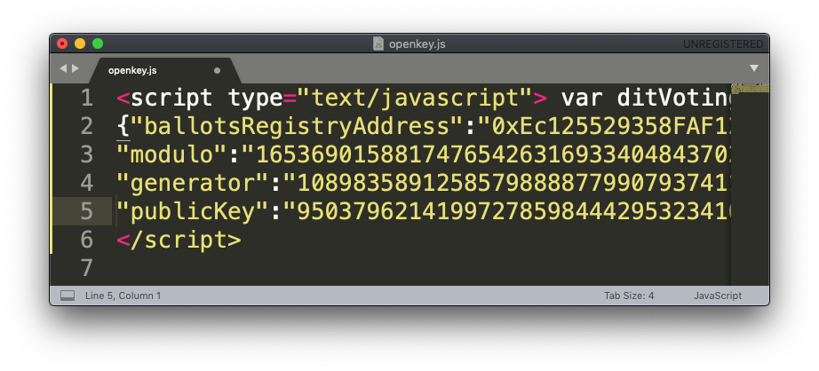This screenshot has width=819, height=371.
Task: Open the Tab Size: 4 menu
Action: point(629,296)
